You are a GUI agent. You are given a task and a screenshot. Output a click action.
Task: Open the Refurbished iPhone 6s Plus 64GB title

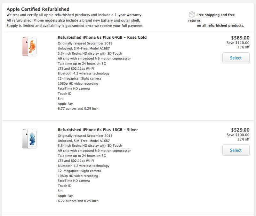[102, 37]
